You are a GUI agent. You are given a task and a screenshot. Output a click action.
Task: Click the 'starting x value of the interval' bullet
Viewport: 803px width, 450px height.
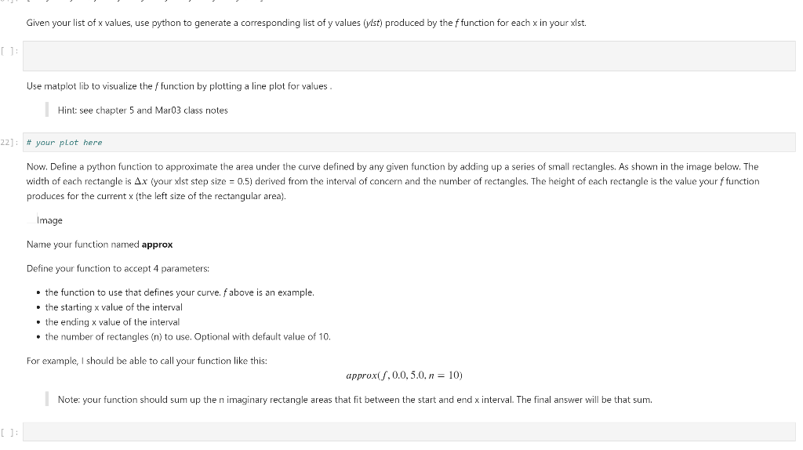tap(114, 307)
